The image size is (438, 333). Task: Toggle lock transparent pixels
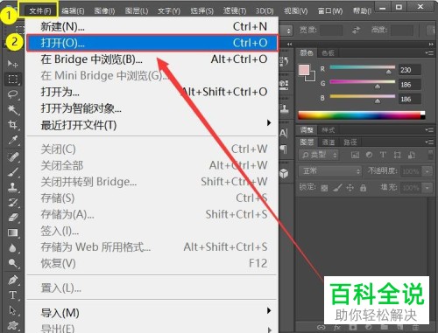[324, 188]
